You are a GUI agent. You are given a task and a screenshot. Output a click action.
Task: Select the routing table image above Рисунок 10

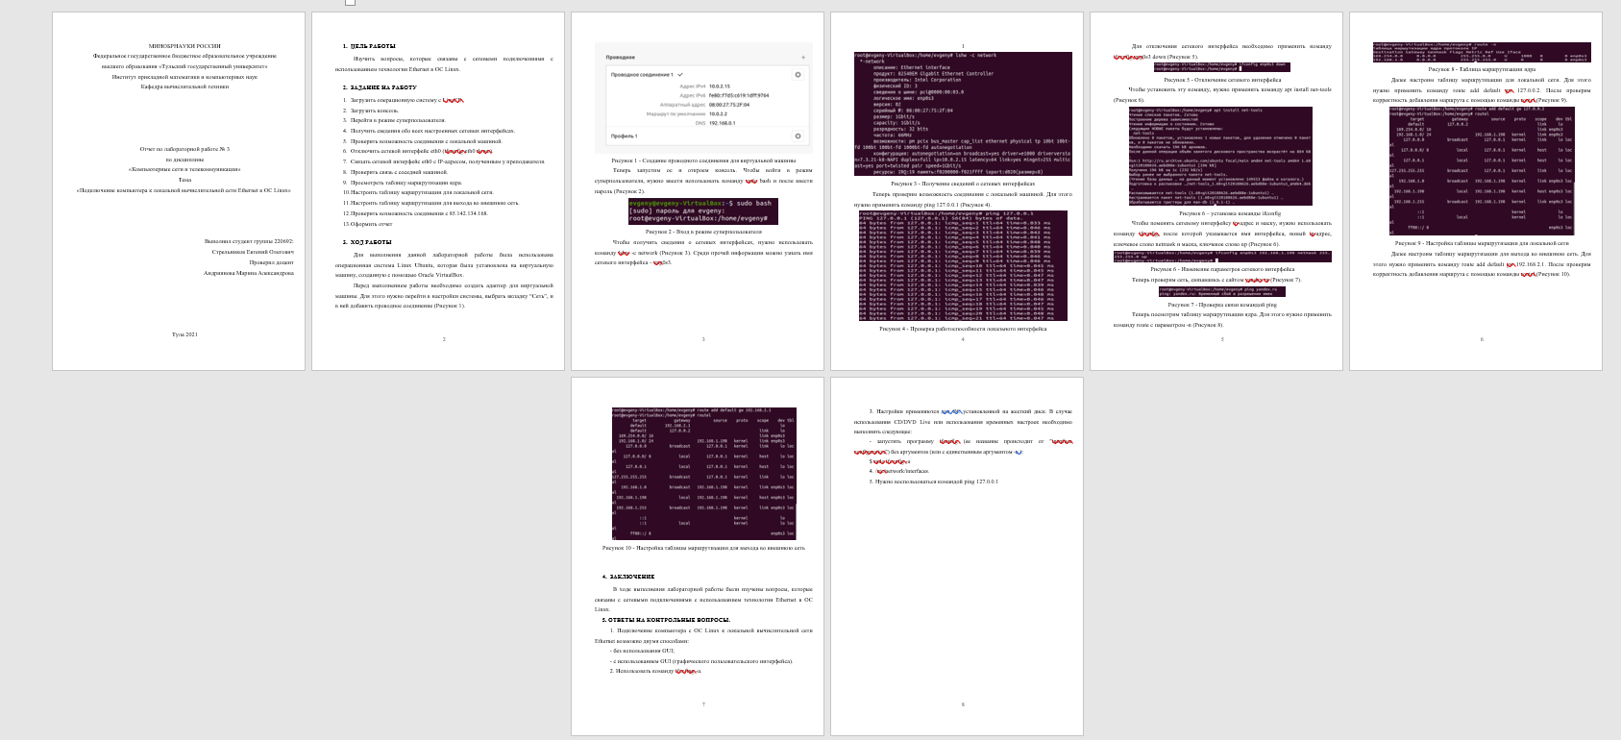click(703, 473)
